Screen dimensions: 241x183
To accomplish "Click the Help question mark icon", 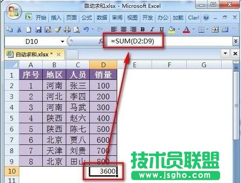I will pos(206,17).
